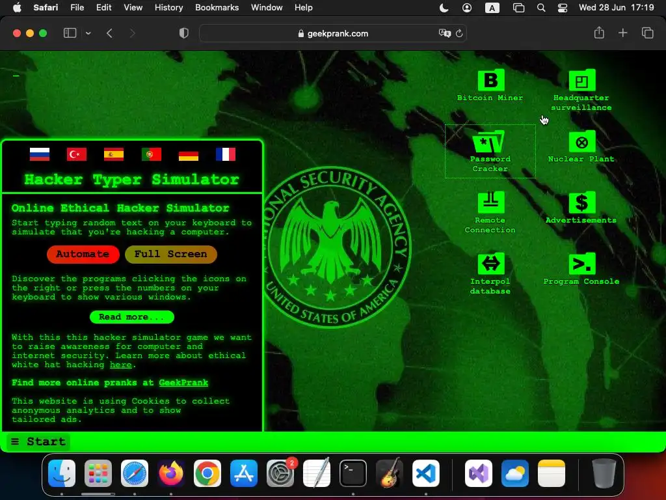Open the Apple menu
666x500 pixels.
[16, 7]
